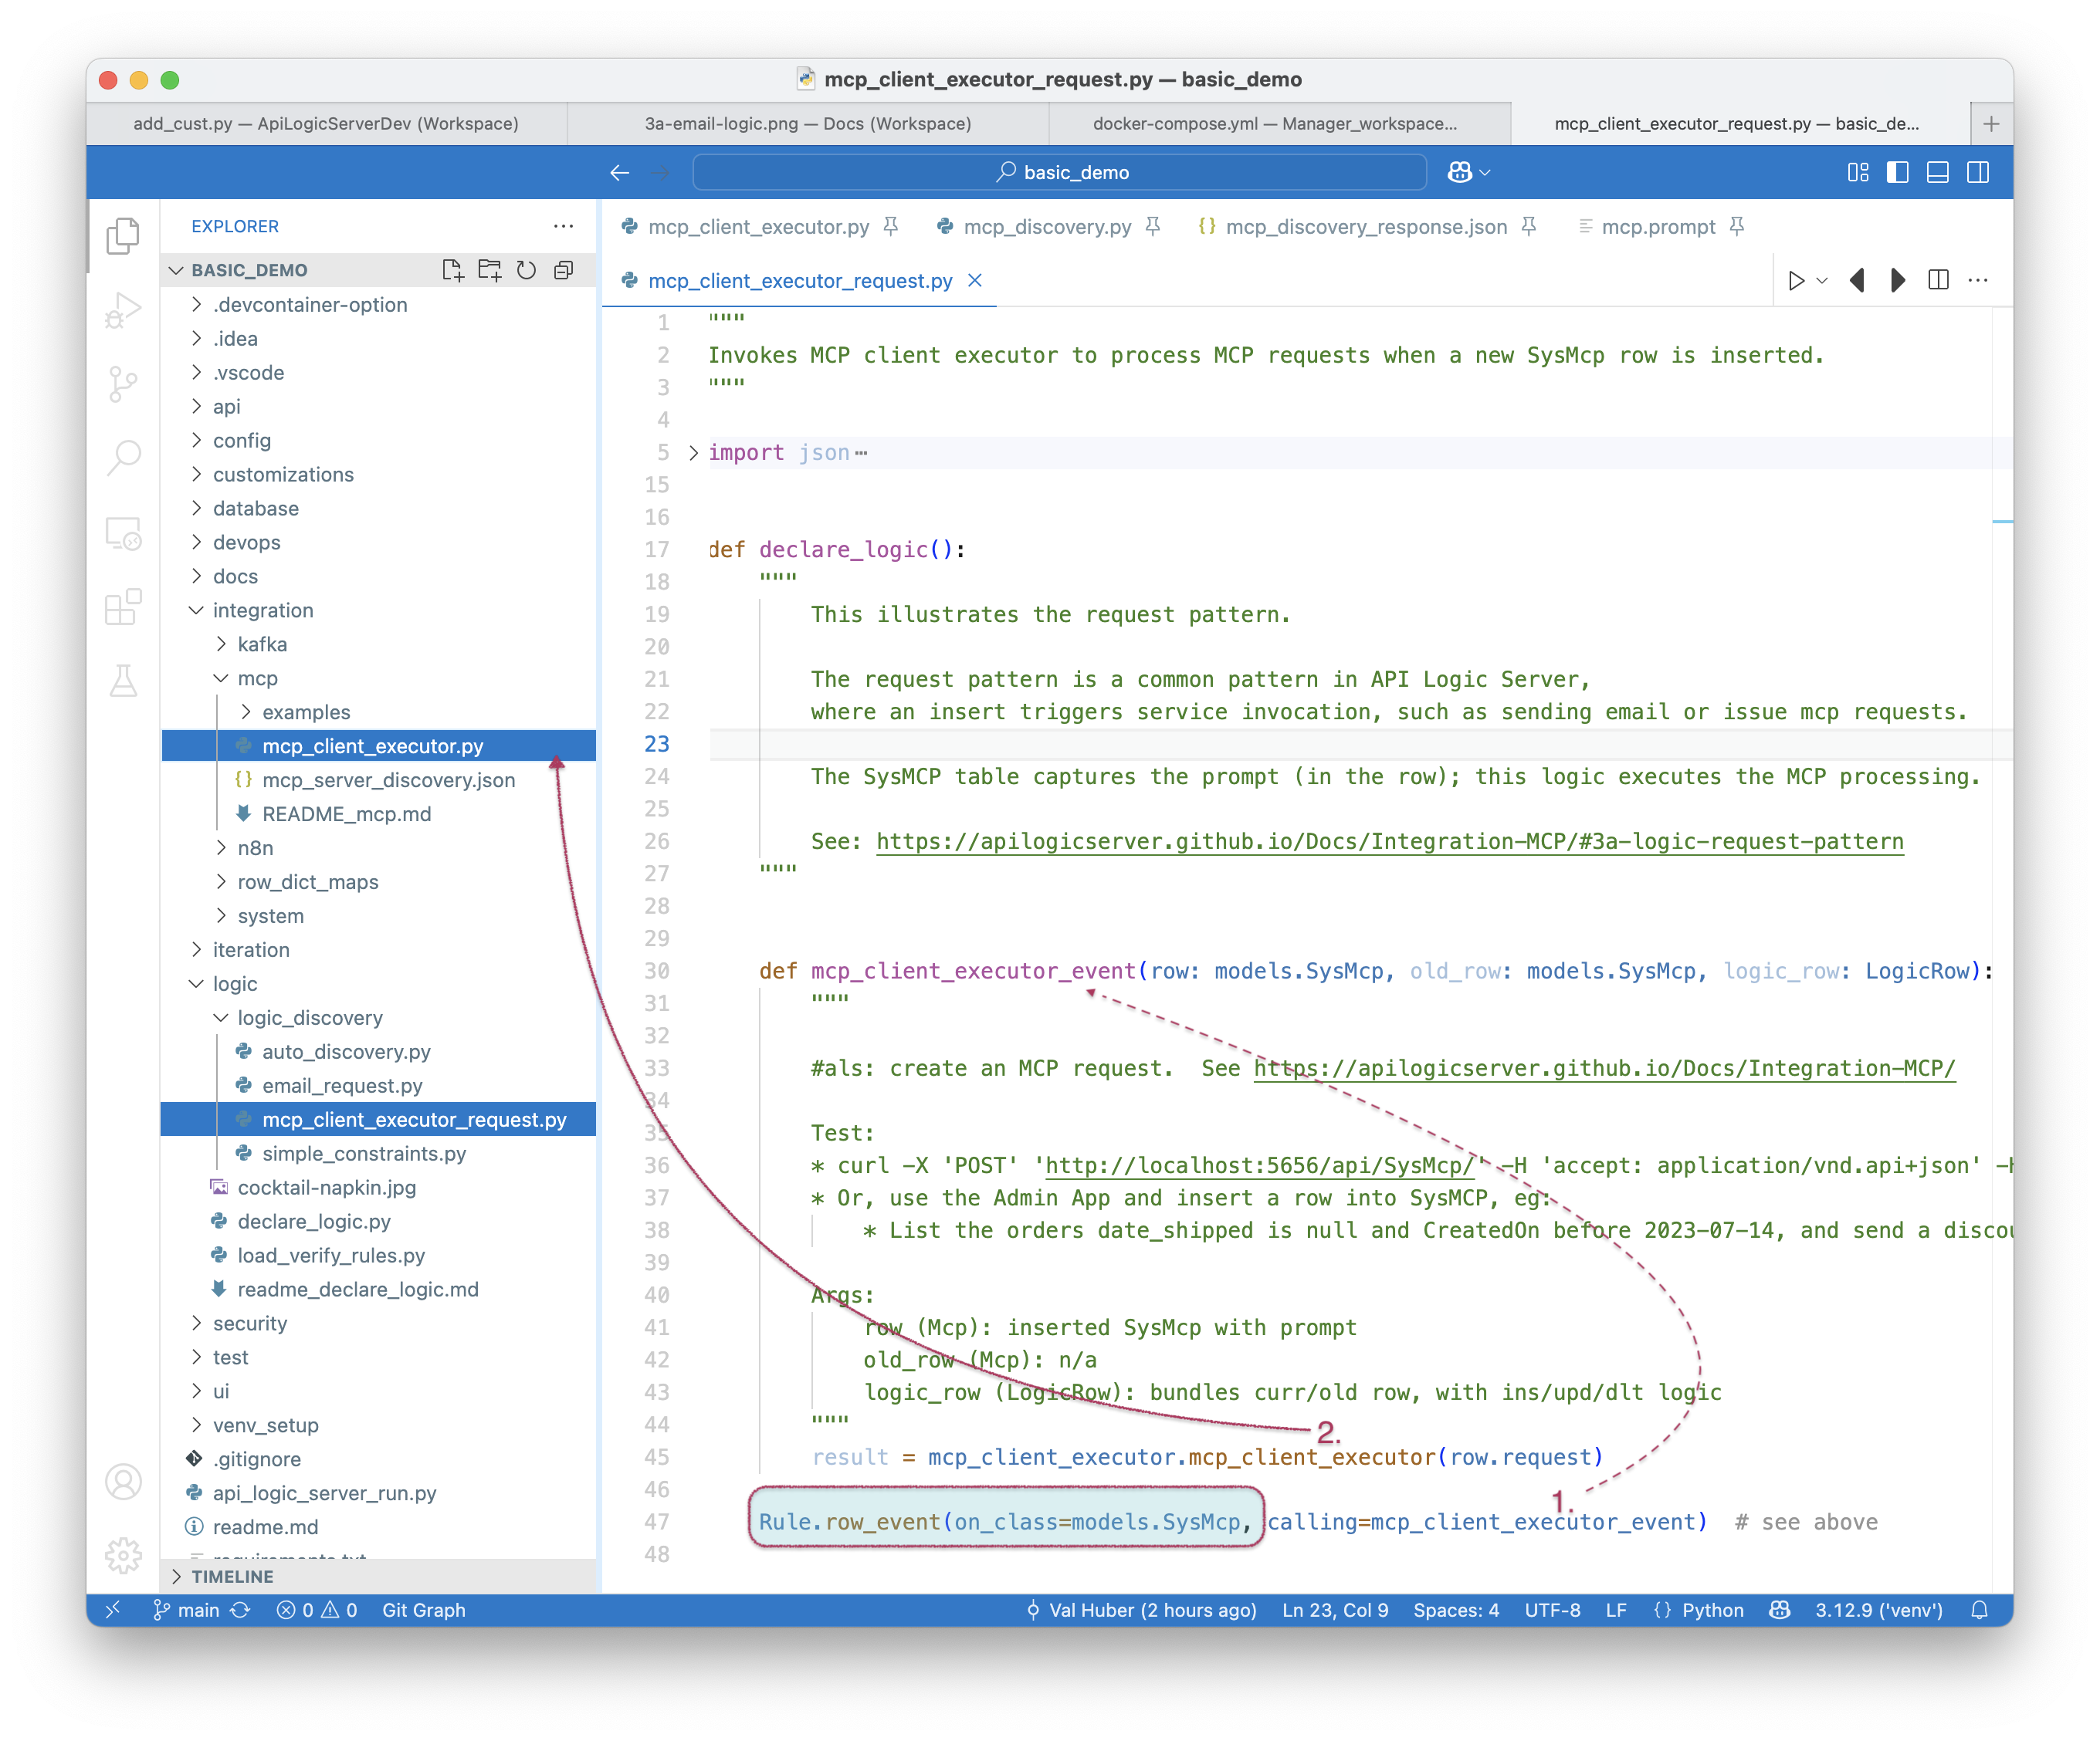Collapse the logic_discovery folder
The image size is (2100, 1741).
pyautogui.click(x=221, y=1017)
